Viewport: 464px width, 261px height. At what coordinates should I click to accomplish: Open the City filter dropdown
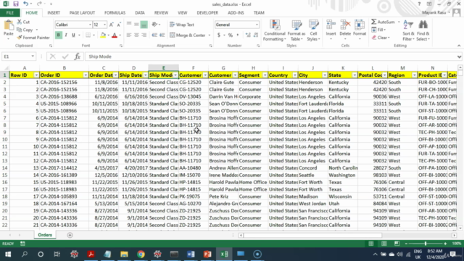[325, 75]
